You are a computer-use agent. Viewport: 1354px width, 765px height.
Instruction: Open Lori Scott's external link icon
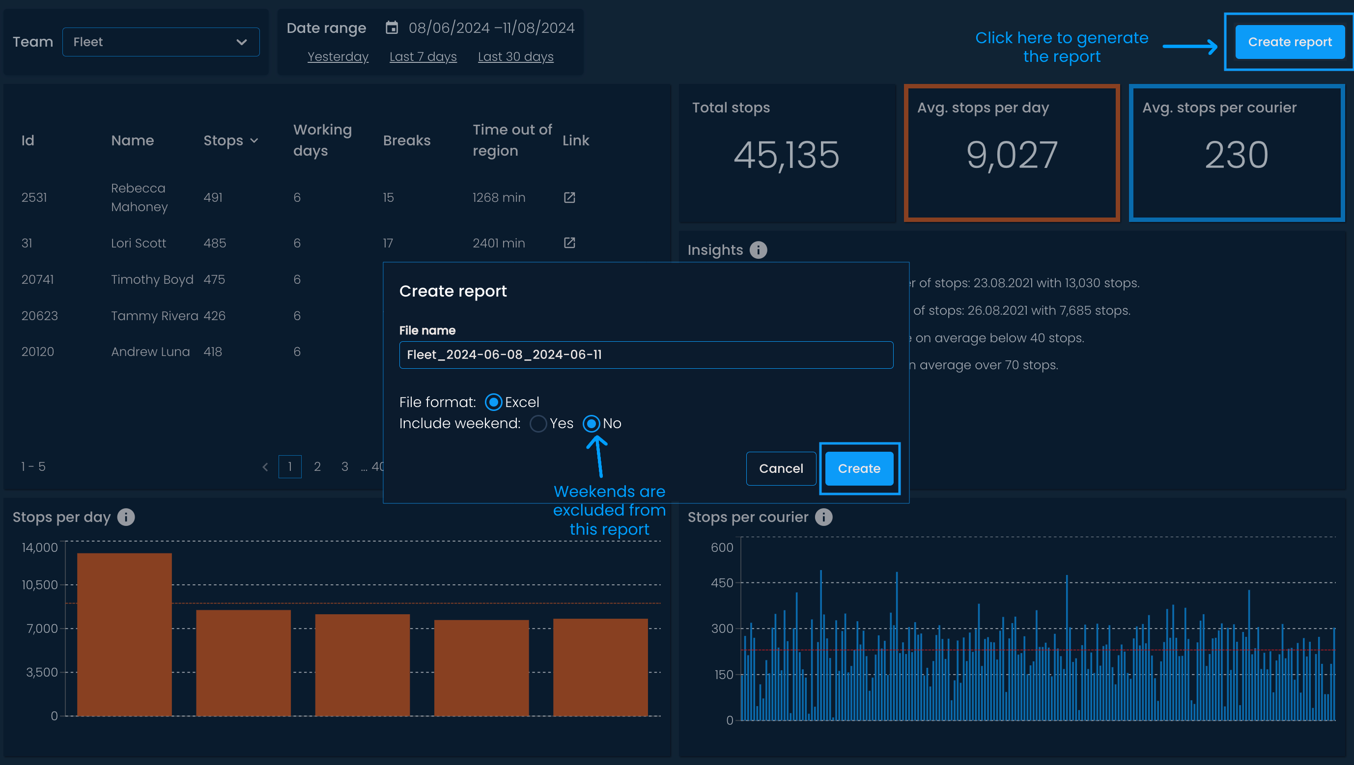coord(569,243)
